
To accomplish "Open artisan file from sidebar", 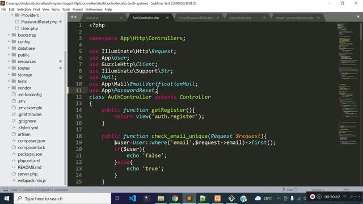I will click(24, 134).
